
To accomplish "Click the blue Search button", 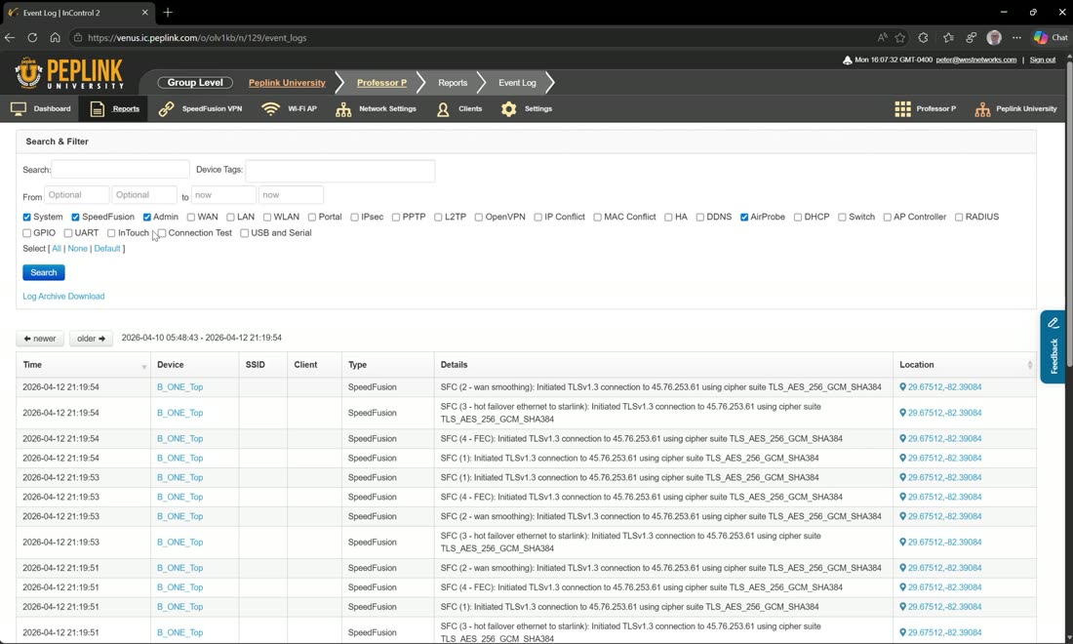I will point(44,272).
